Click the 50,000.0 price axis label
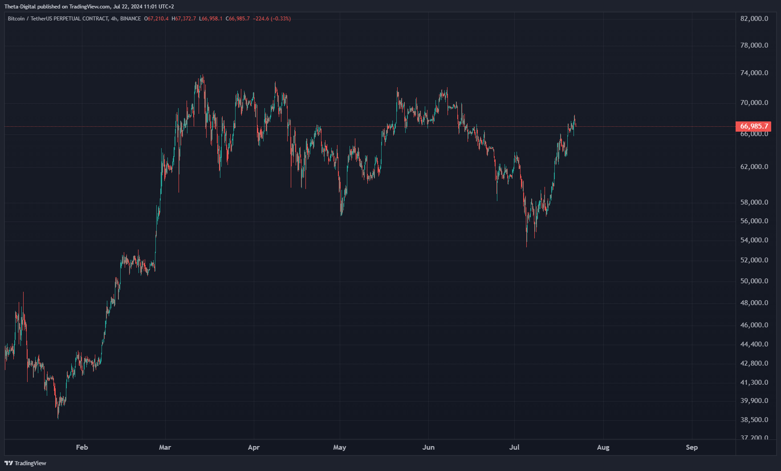781x471 pixels. tap(754, 281)
